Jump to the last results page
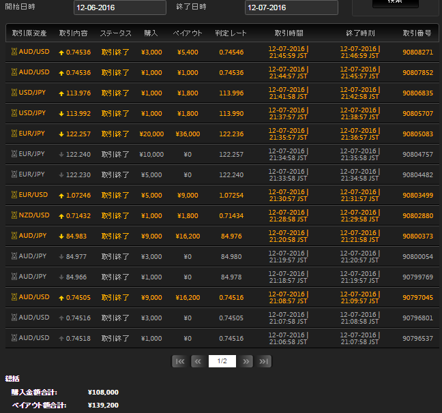442x413 pixels. [265, 361]
